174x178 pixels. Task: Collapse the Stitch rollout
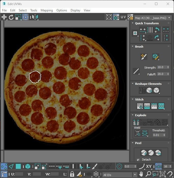[x=133, y=99]
